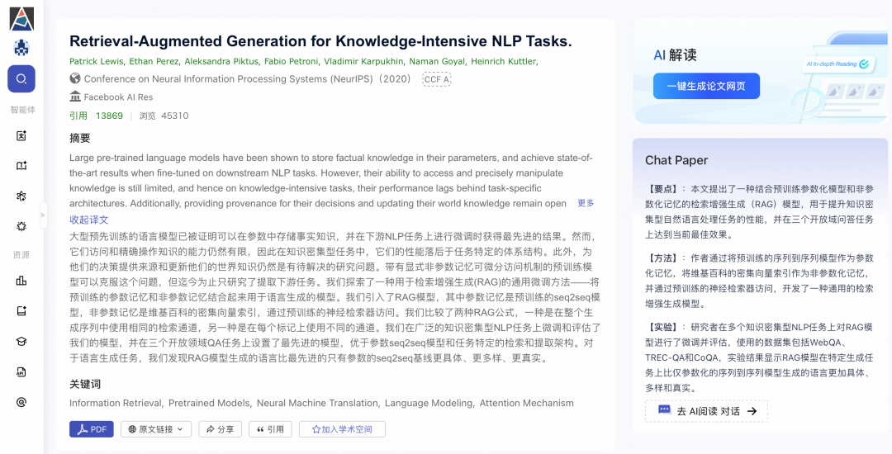
Task: Click the graduation cap icon in the sidebar
Action: (x=21, y=342)
